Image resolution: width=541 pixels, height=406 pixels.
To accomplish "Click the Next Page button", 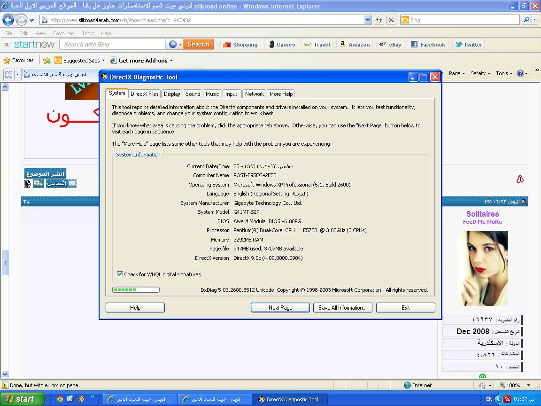I will 280,308.
